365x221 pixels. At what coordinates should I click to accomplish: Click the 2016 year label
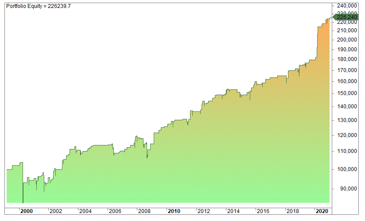pos(263,211)
